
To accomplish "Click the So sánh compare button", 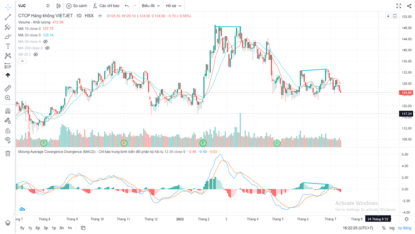I will [76, 6].
